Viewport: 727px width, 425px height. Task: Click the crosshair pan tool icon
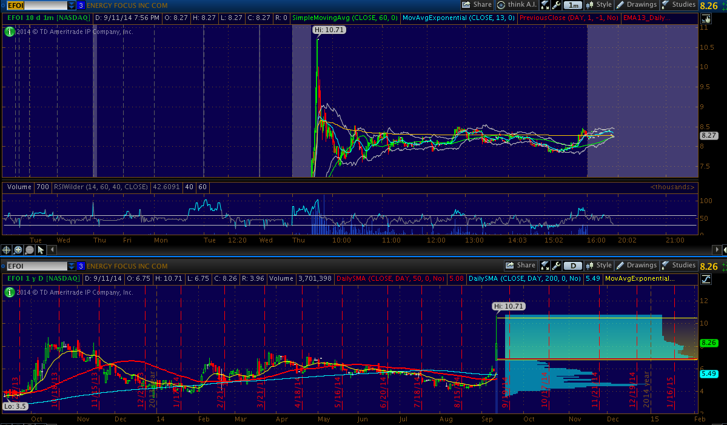pyautogui.click(x=7, y=249)
